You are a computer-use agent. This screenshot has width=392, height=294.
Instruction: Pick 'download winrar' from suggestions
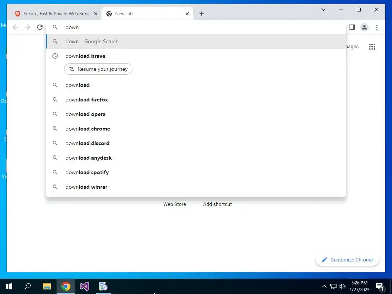click(x=196, y=187)
